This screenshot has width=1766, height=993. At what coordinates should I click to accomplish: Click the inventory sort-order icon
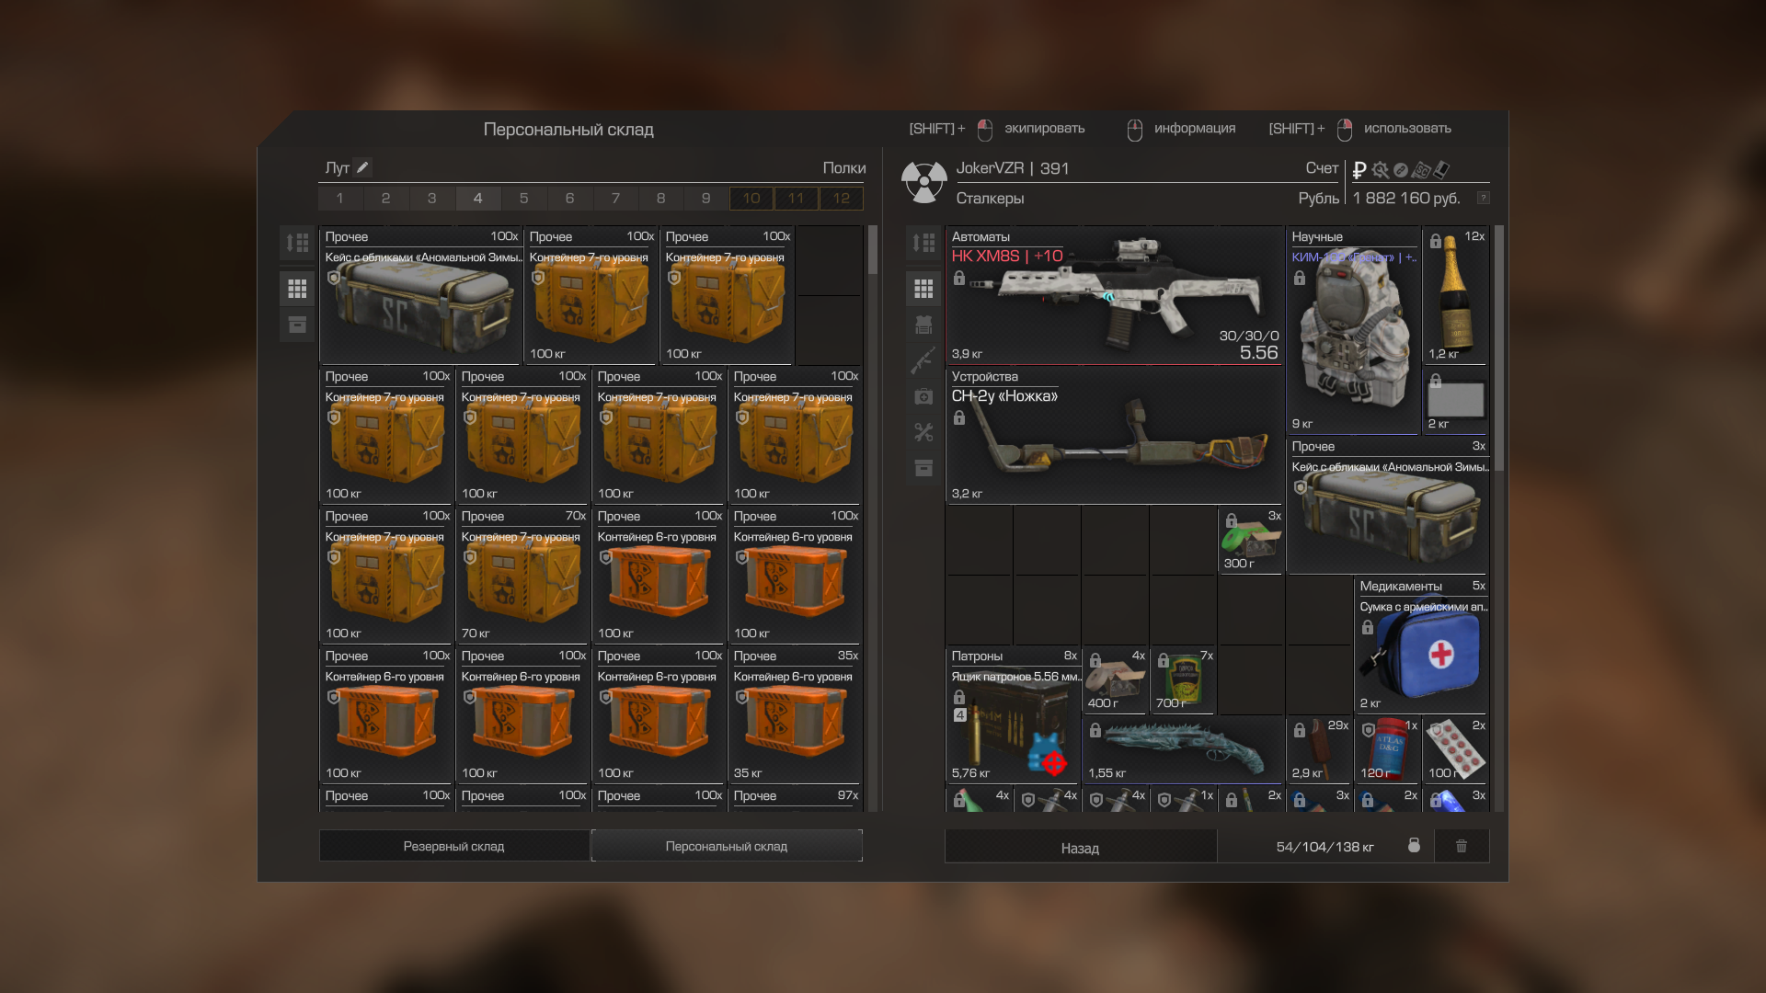923,243
